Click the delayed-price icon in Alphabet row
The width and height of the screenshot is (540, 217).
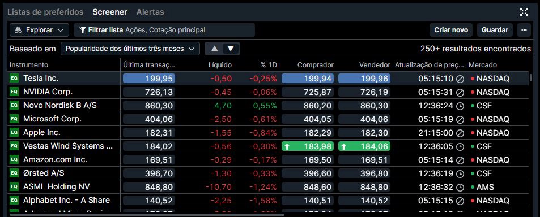(x=460, y=201)
